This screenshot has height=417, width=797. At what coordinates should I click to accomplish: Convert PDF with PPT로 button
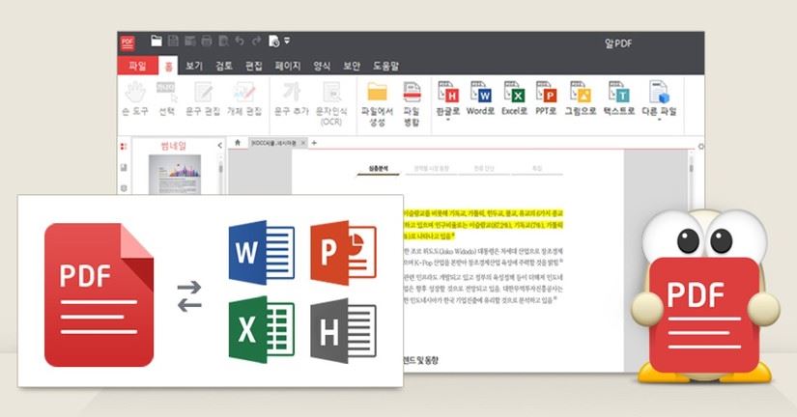pyautogui.click(x=546, y=98)
